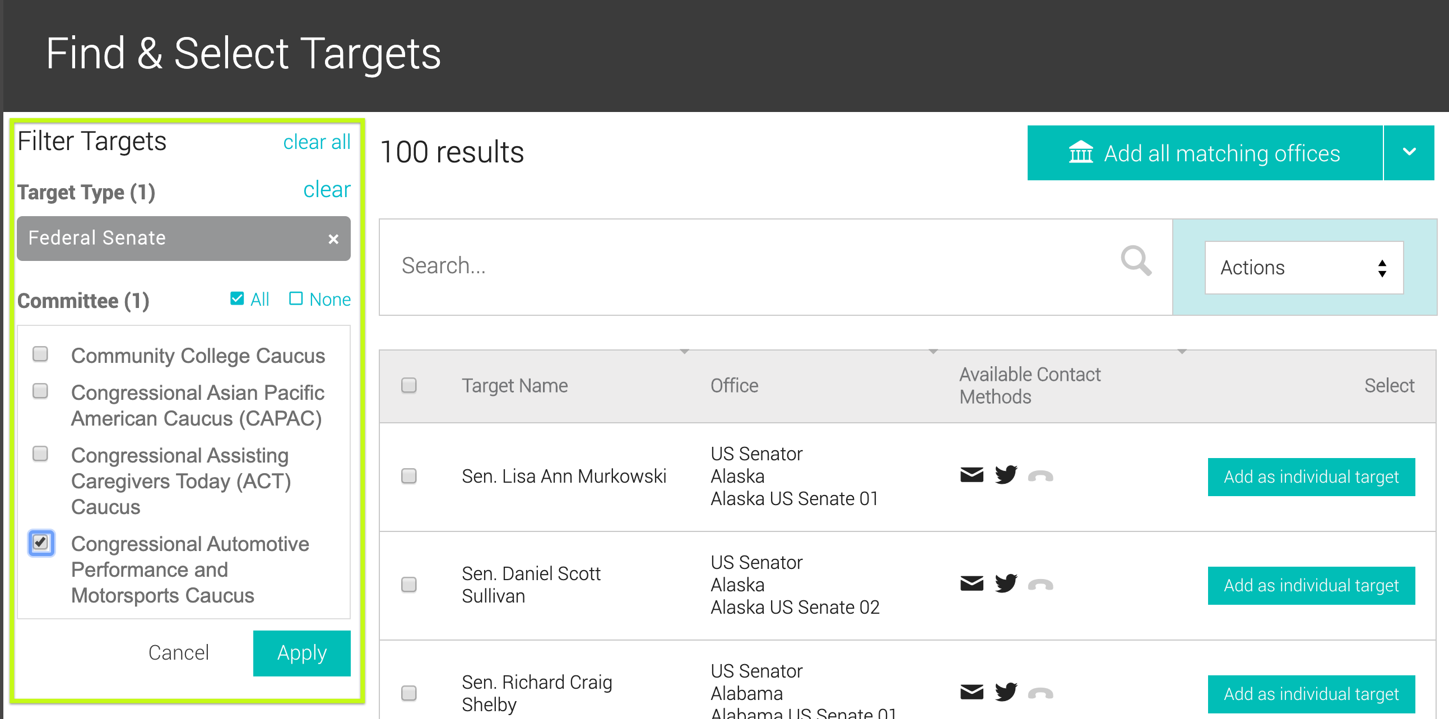
Task: Click Available Contact Methods column header
Action: click(1029, 386)
